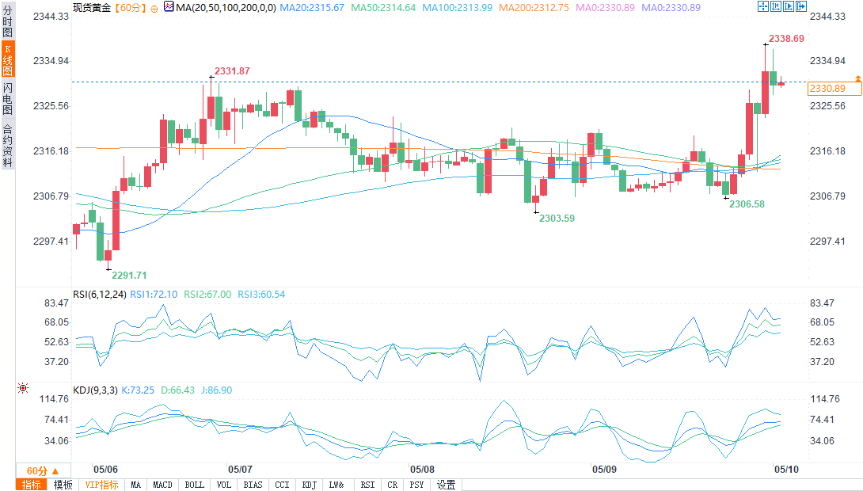Click the K:73.25 value

(138, 390)
